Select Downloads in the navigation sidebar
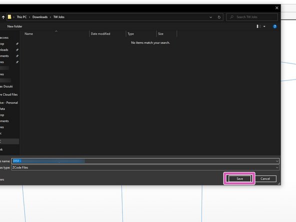The height and width of the screenshot is (222, 296). (x=4, y=50)
